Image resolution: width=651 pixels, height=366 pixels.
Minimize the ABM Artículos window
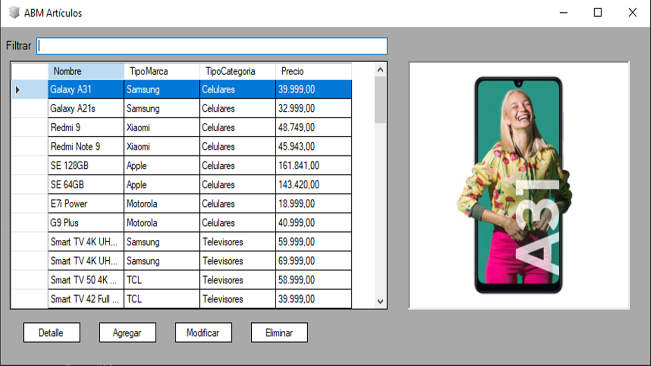point(563,13)
